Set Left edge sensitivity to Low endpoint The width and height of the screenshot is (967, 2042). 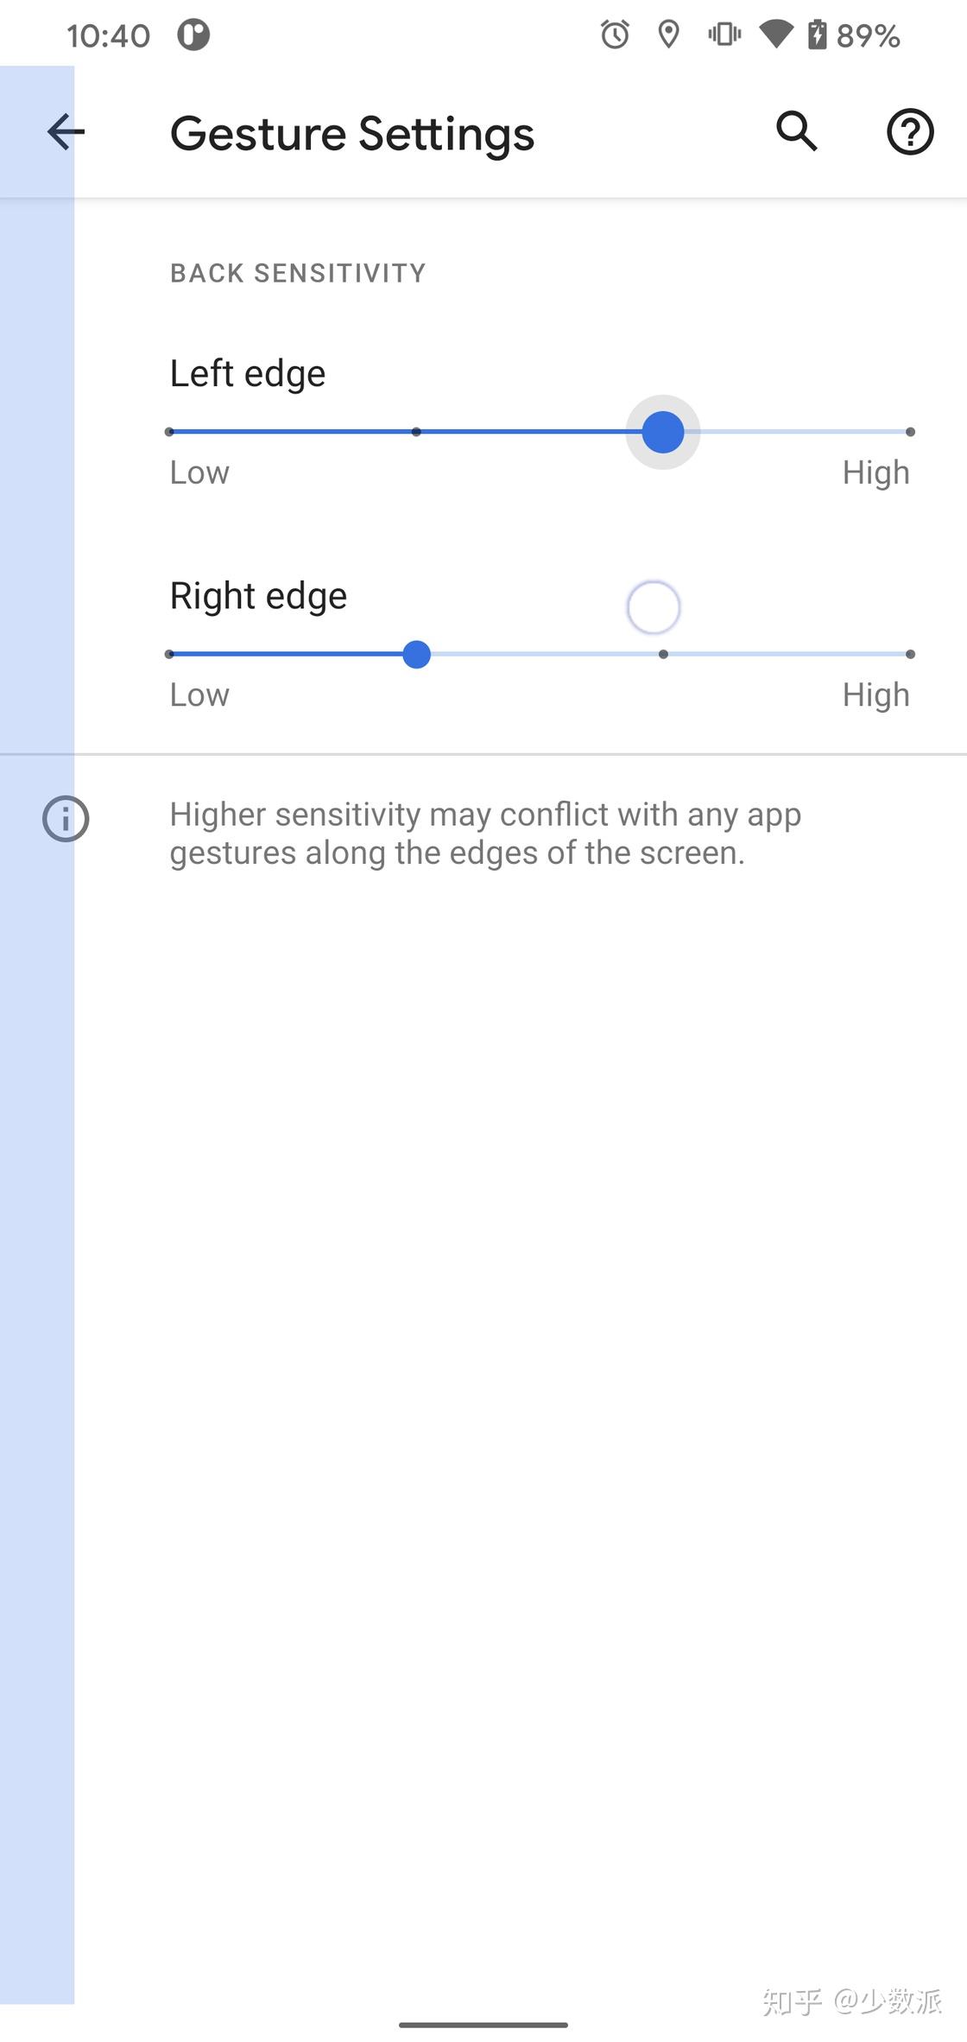click(x=170, y=432)
